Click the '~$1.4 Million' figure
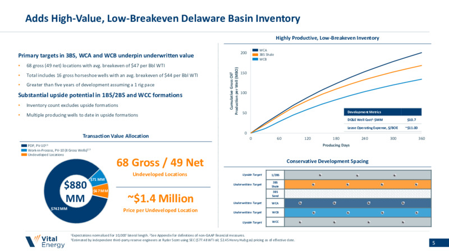 click(161, 199)
